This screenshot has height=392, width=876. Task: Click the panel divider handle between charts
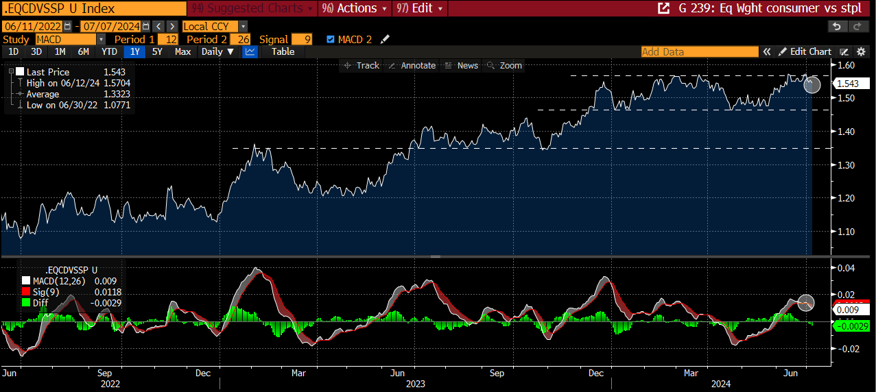coord(435,256)
